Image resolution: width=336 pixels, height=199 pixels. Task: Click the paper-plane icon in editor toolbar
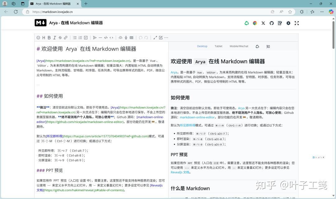pos(95,38)
